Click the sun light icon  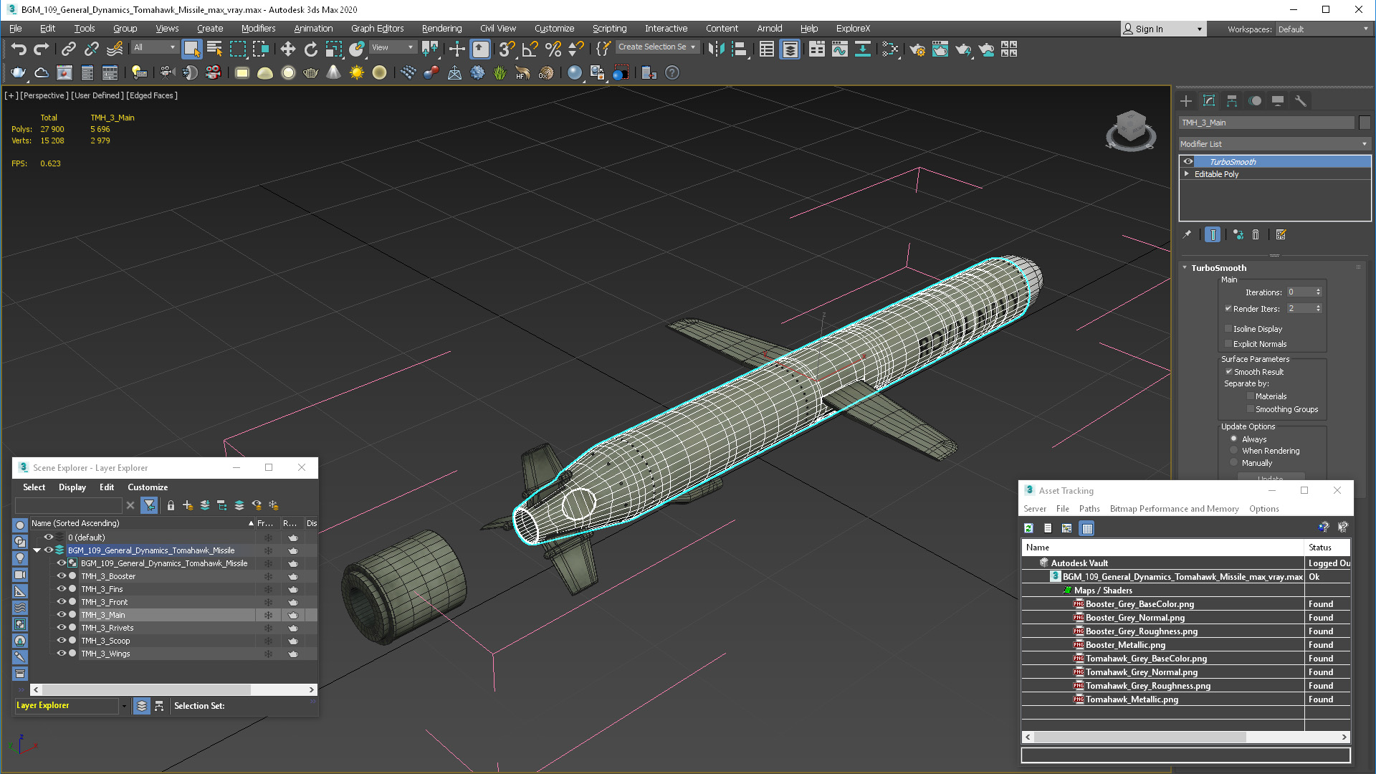point(356,72)
